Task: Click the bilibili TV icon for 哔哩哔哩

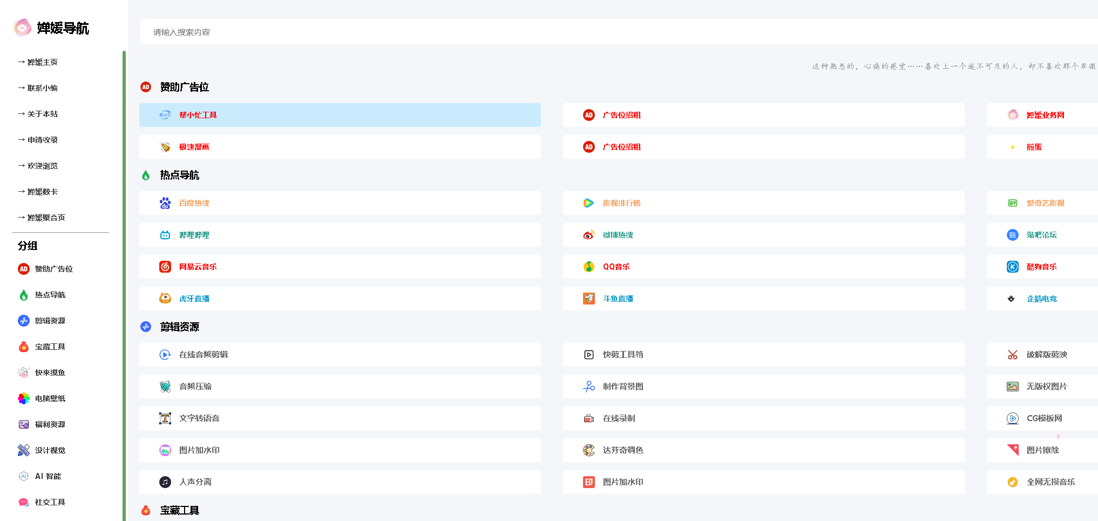Action: (165, 235)
